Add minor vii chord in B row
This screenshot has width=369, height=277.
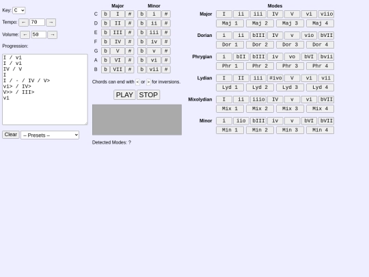(154, 69)
